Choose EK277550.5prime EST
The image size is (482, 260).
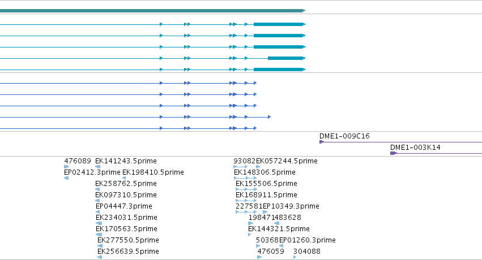(128, 240)
